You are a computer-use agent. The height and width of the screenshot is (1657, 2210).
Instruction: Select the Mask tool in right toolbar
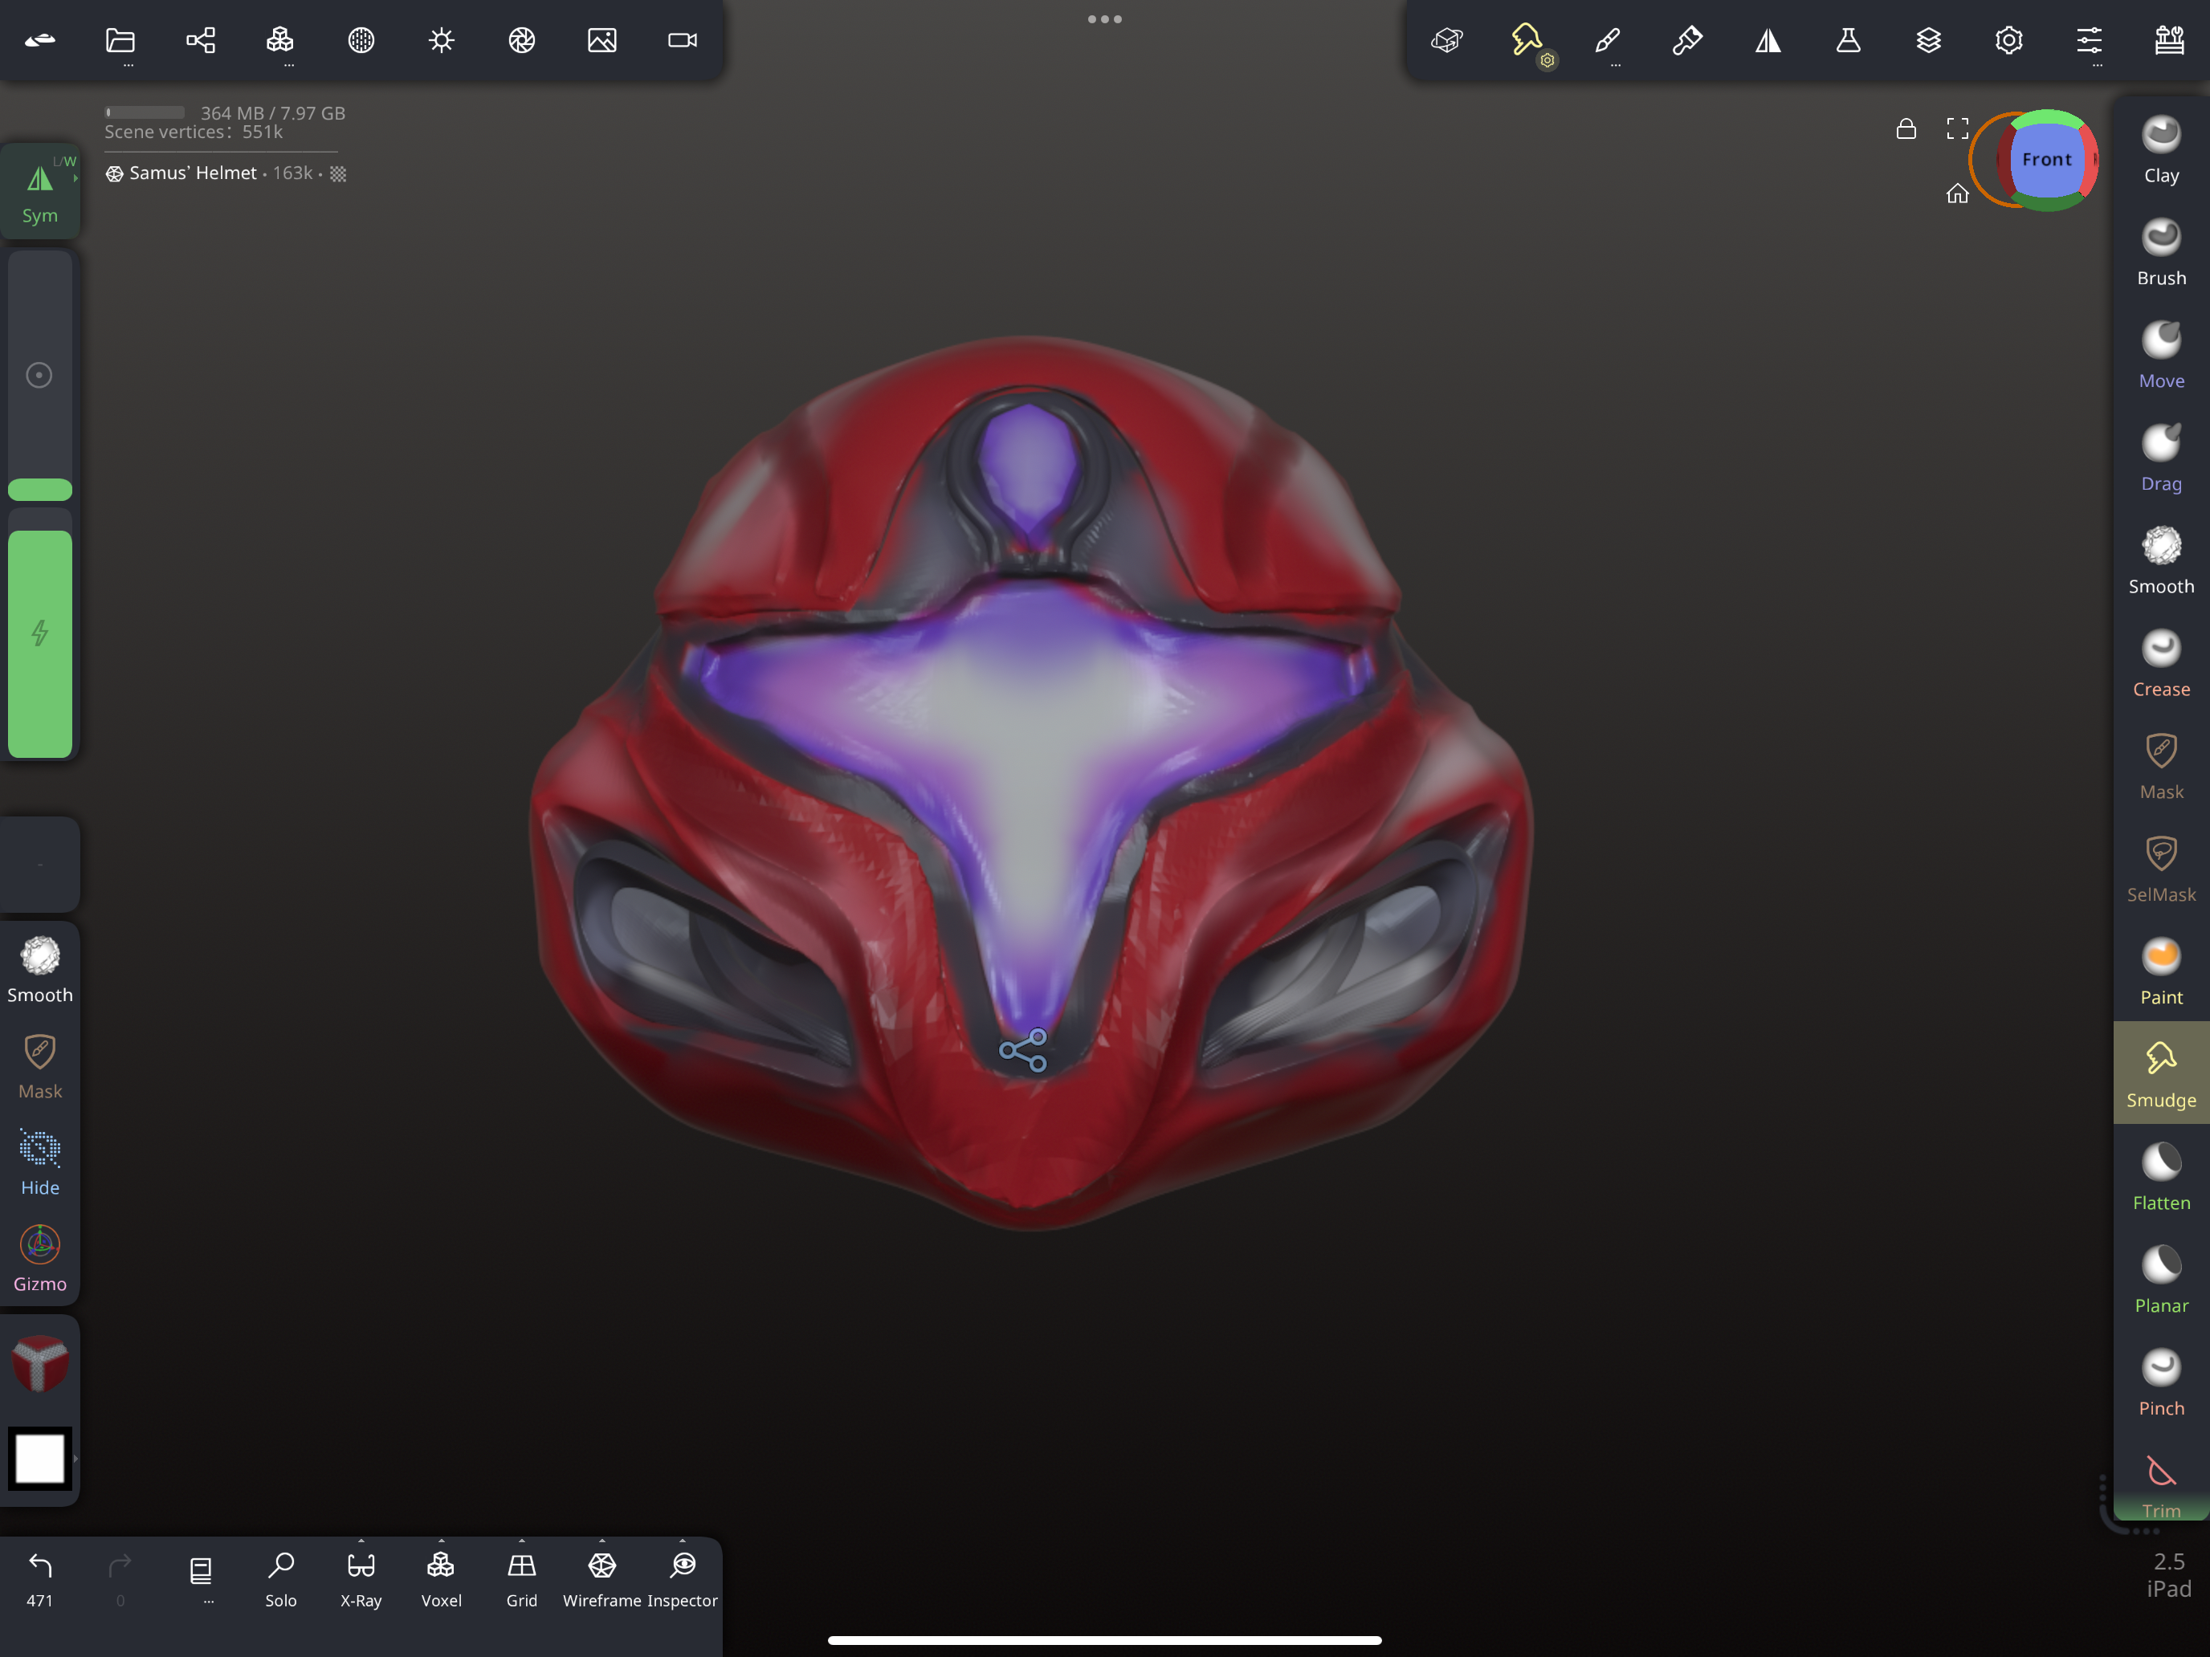click(x=2161, y=767)
